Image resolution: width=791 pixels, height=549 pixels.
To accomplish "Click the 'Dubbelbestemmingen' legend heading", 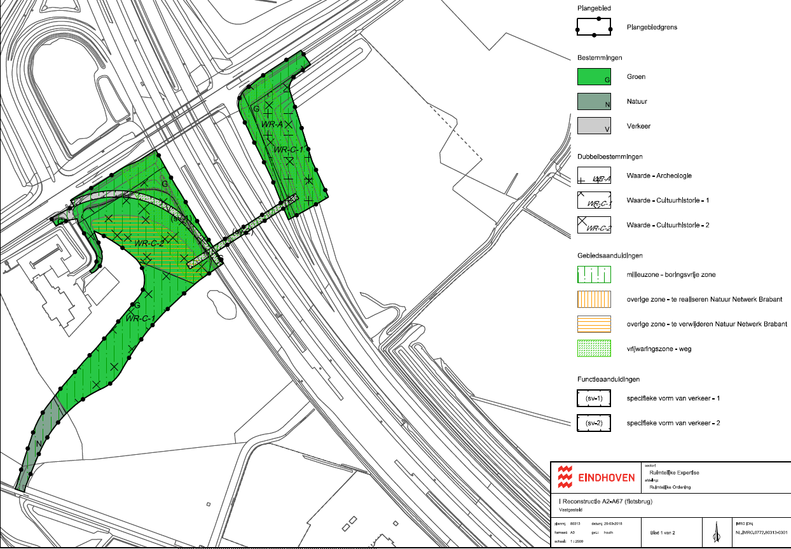I will pyautogui.click(x=609, y=156).
